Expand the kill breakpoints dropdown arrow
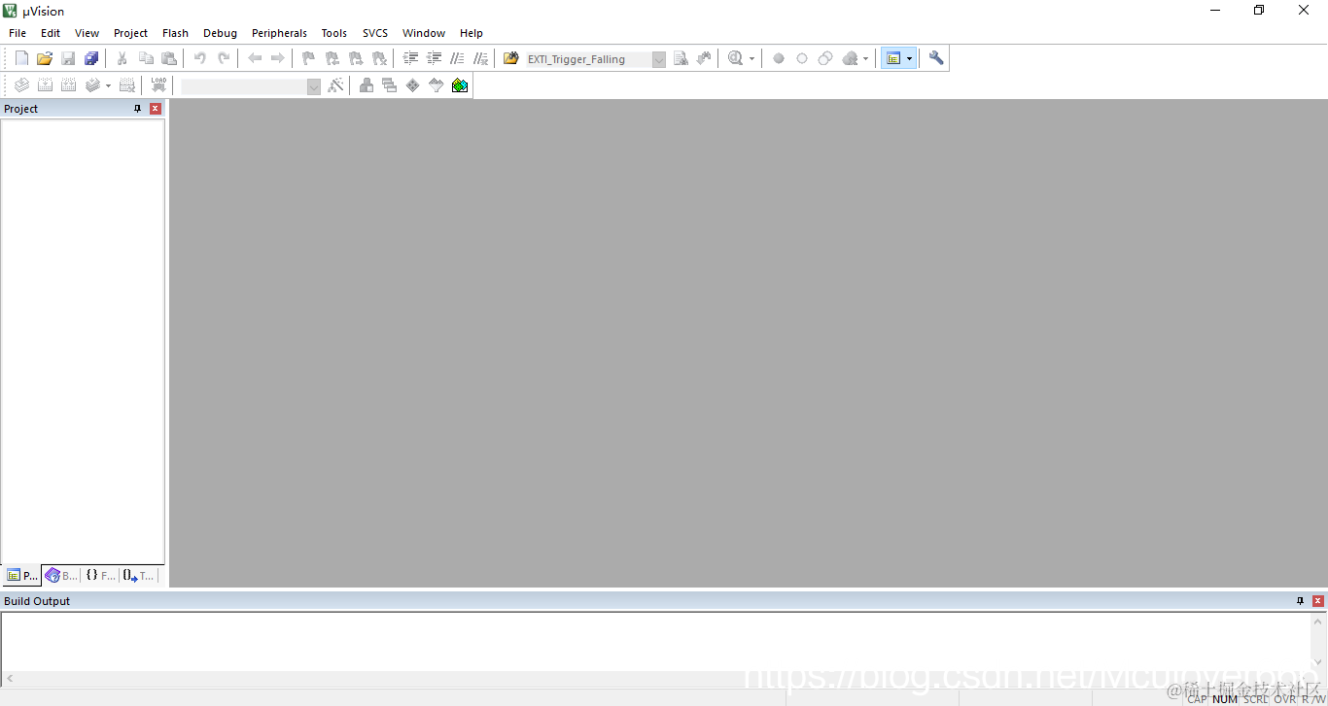The width and height of the screenshot is (1328, 706). tap(865, 59)
